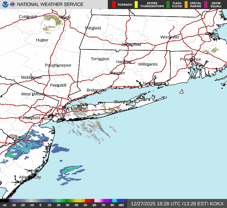
Task: Click the orange Special Marine legend swatch
Action: tap(187, 5)
